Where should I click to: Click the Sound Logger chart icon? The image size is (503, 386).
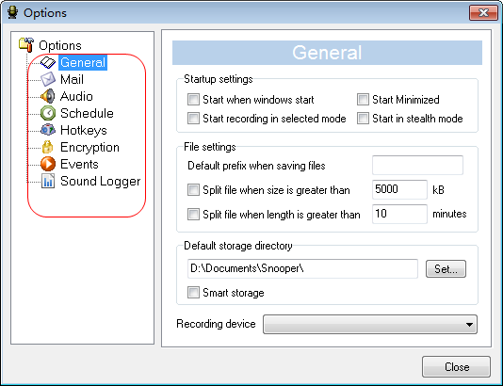point(48,181)
